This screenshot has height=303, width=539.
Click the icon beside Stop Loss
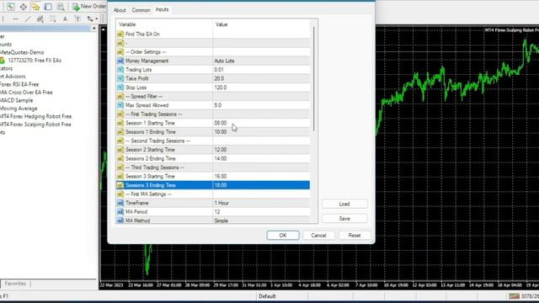[x=120, y=88]
